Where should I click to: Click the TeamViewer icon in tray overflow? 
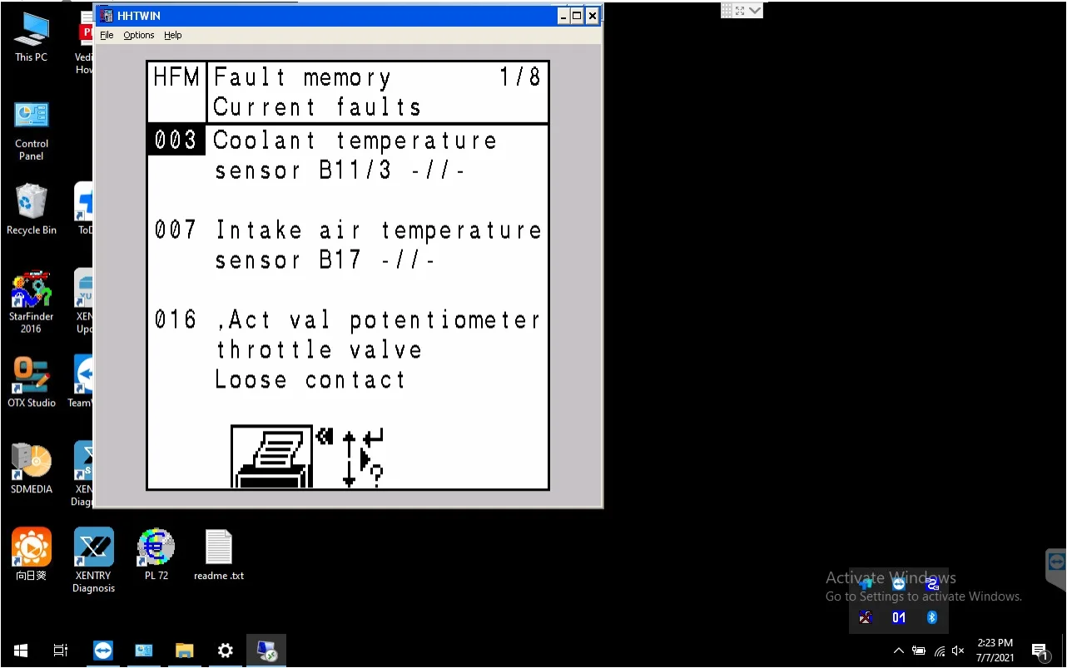tap(899, 584)
